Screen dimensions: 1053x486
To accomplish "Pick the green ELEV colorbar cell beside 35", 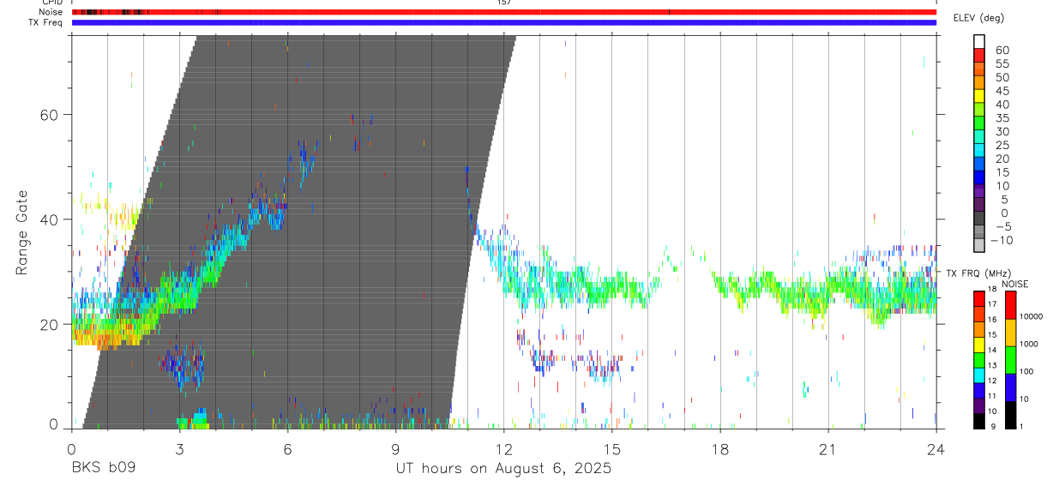I will tap(979, 123).
